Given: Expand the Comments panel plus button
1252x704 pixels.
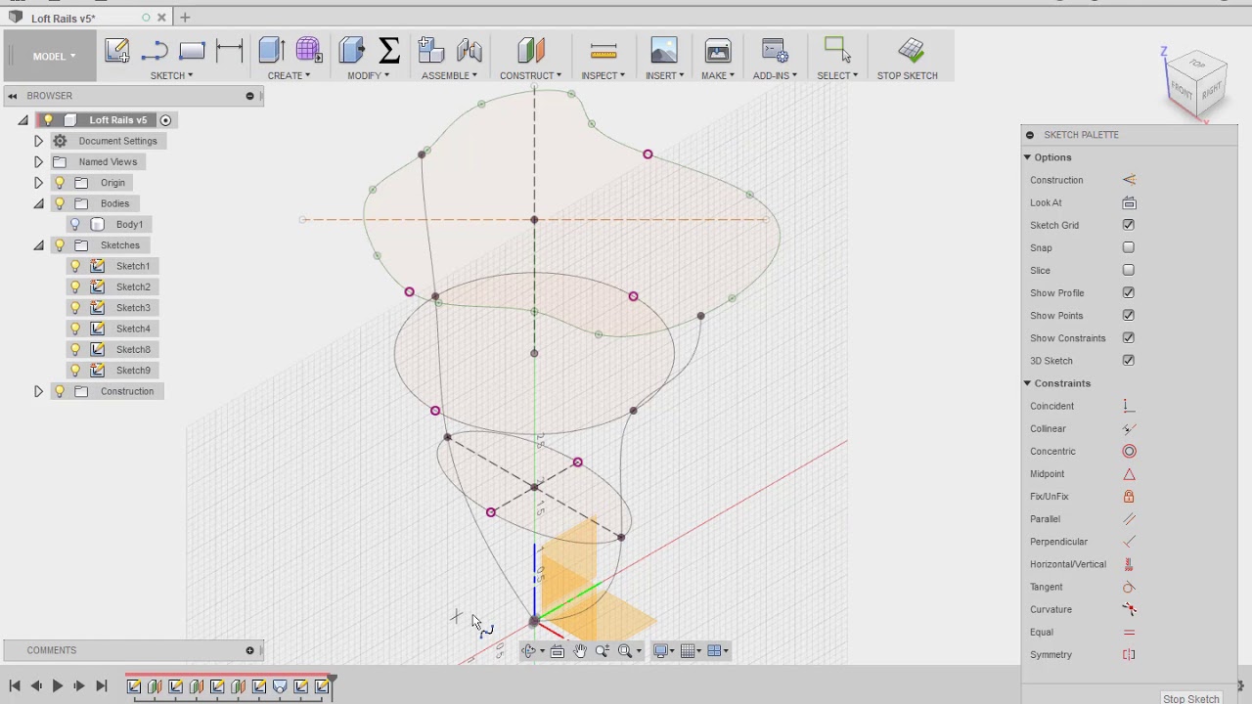Looking at the screenshot, I should pyautogui.click(x=249, y=650).
